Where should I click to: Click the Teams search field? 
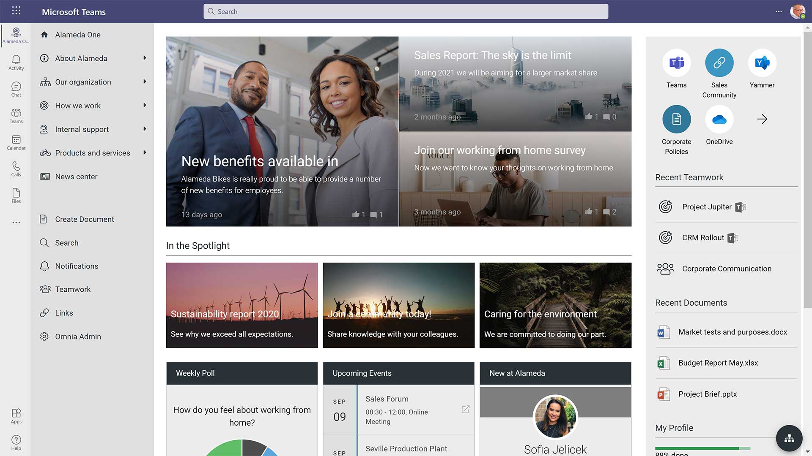pyautogui.click(x=406, y=11)
